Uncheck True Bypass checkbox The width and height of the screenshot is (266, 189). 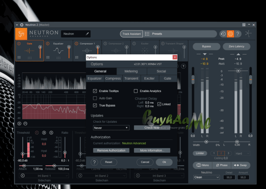point(95,105)
